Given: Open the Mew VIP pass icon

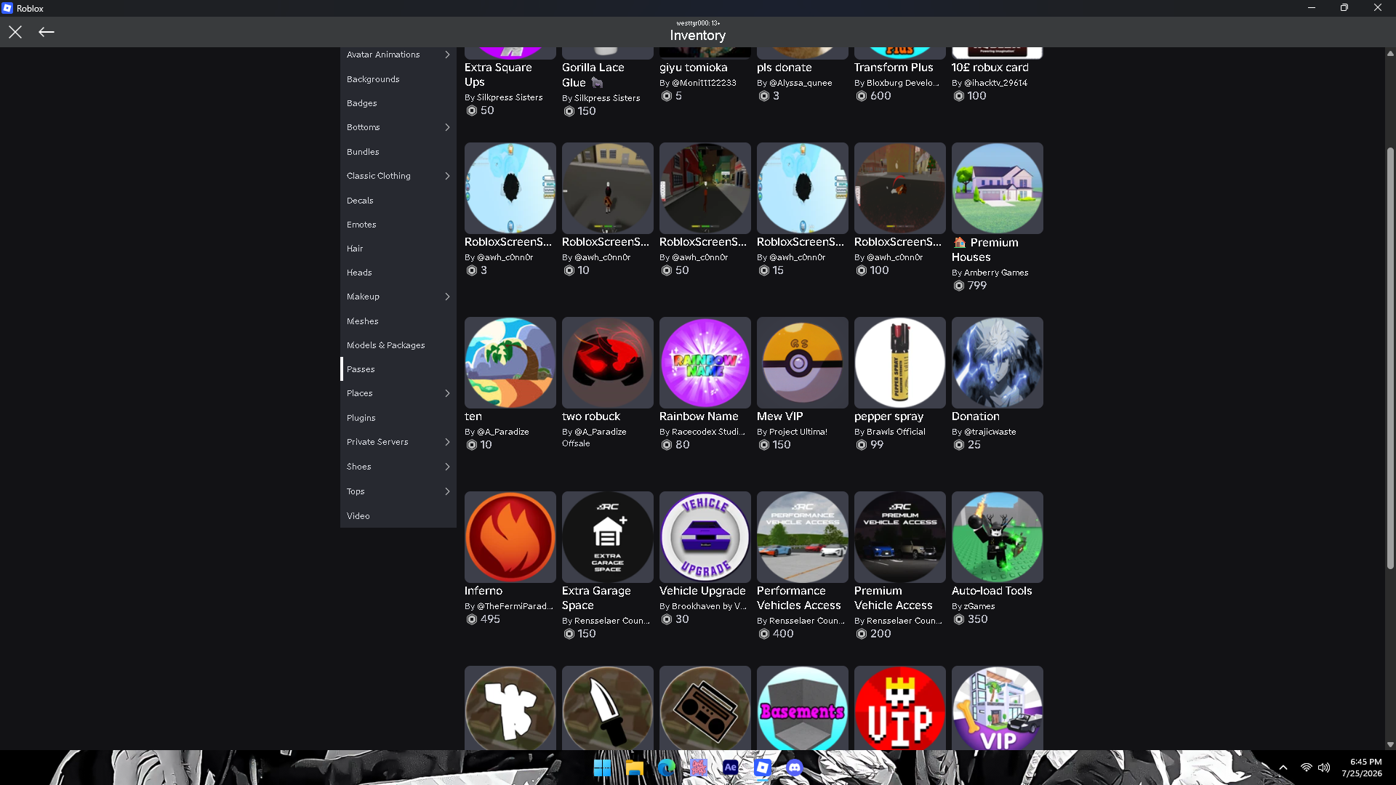Looking at the screenshot, I should click(x=802, y=363).
